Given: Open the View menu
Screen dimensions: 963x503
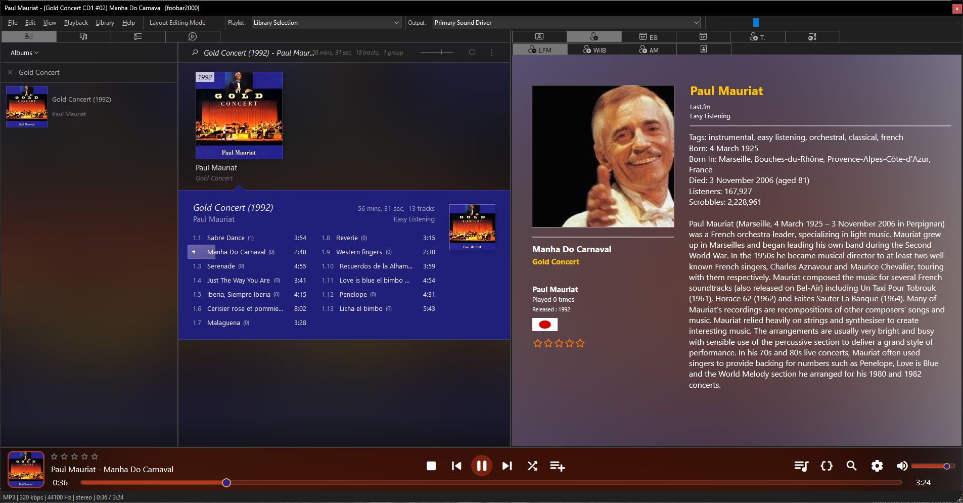Looking at the screenshot, I should pyautogui.click(x=50, y=22).
